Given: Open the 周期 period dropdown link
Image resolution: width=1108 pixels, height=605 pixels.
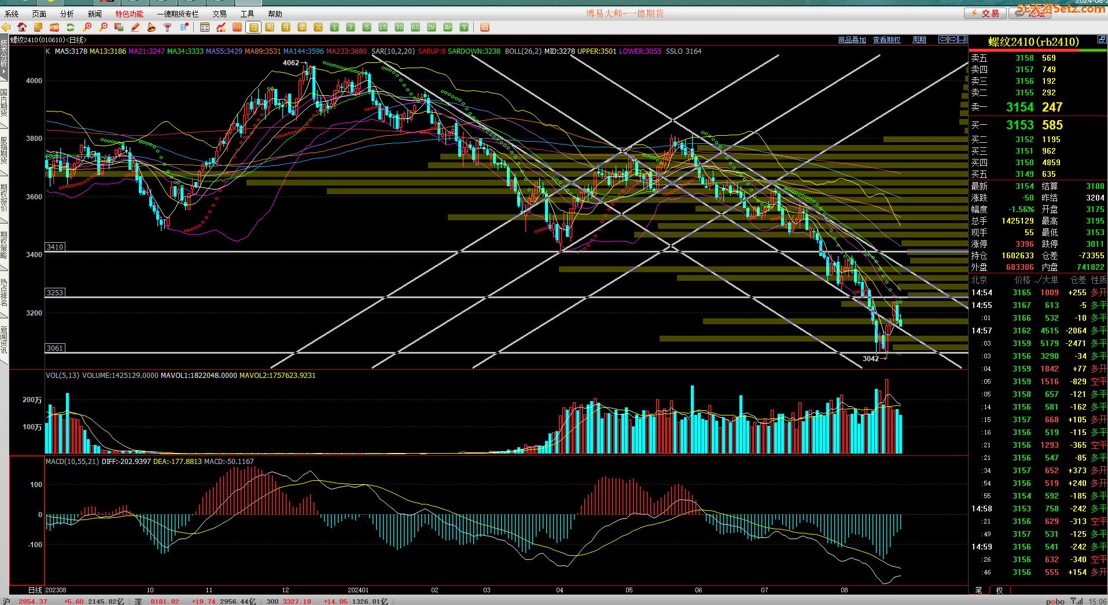Looking at the screenshot, I should (919, 40).
